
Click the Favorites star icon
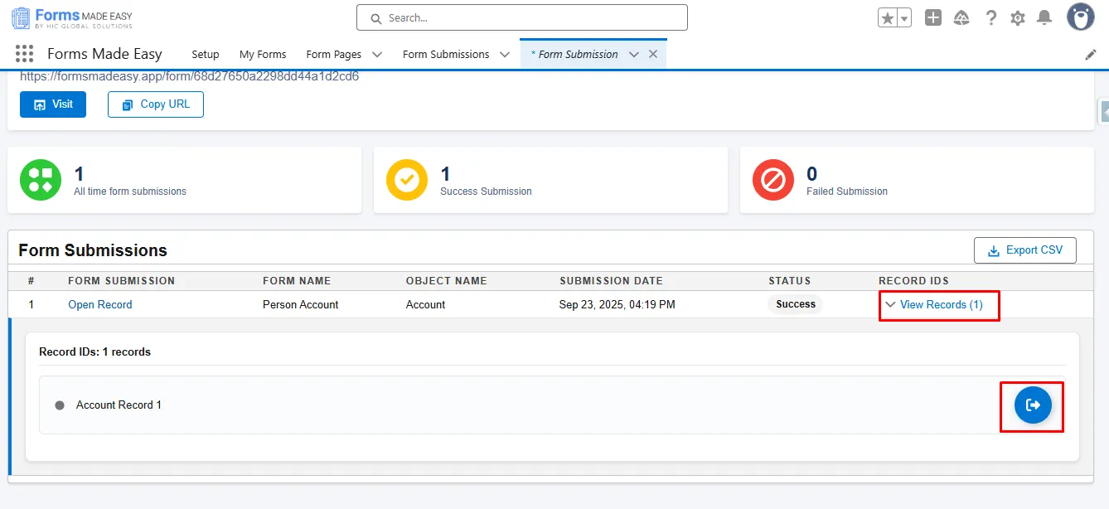(888, 17)
